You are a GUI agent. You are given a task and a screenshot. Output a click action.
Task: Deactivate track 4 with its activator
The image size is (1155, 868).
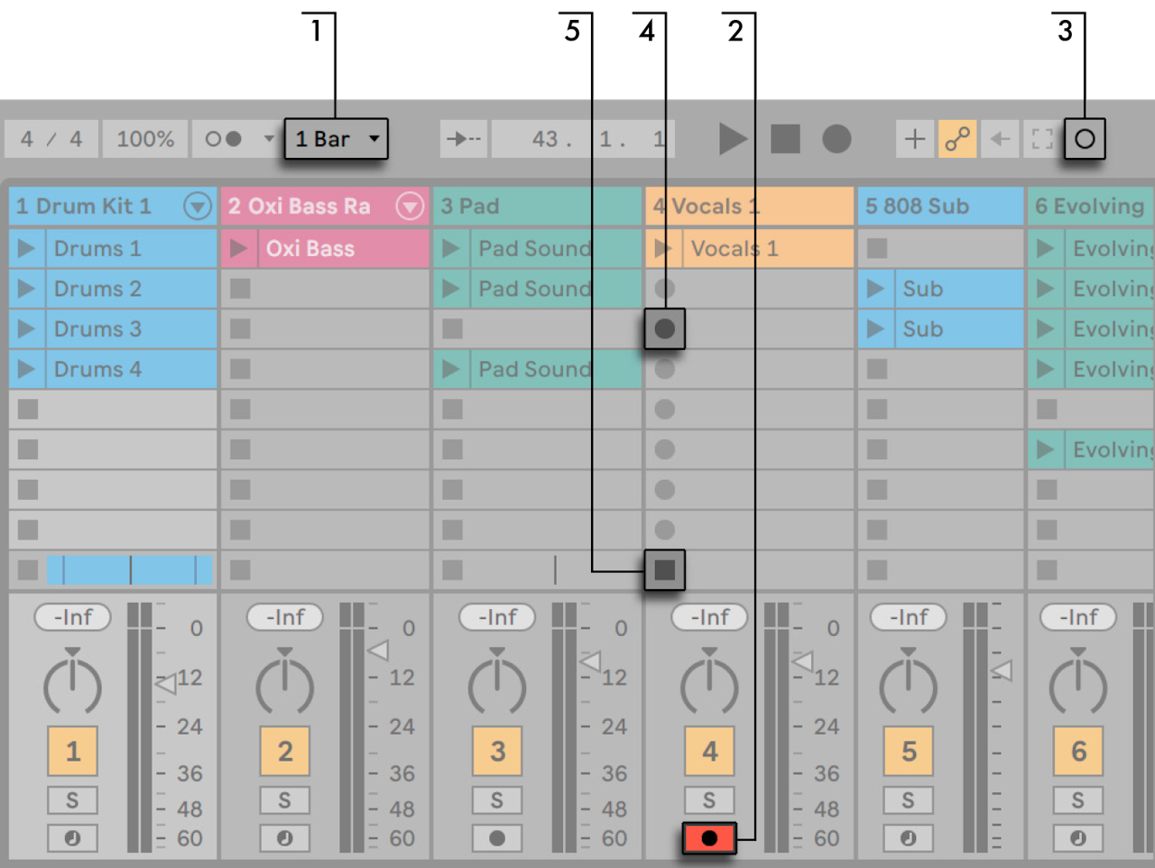[709, 750]
